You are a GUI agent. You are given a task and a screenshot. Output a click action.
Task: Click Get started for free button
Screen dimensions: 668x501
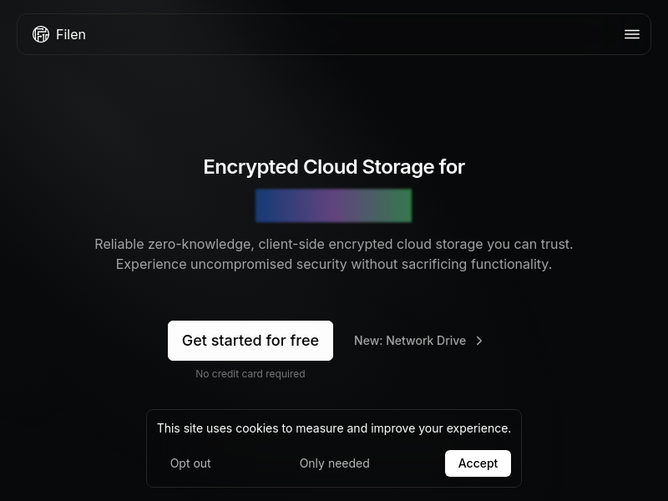click(250, 341)
